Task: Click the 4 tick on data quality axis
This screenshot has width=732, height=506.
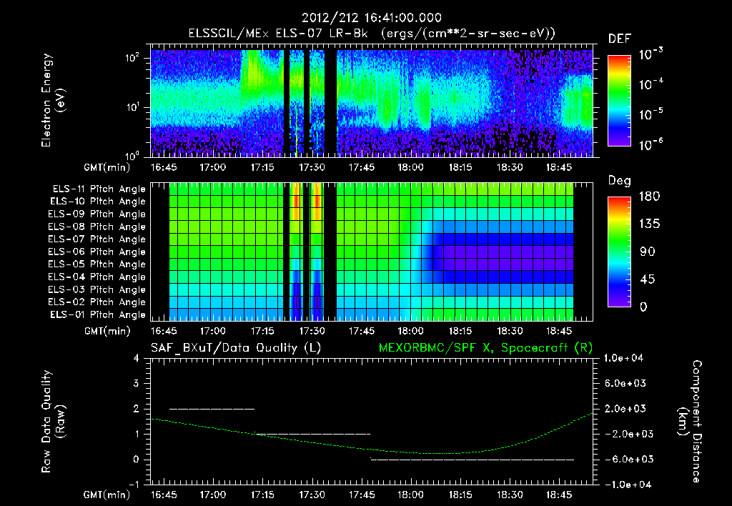Action: (137, 358)
